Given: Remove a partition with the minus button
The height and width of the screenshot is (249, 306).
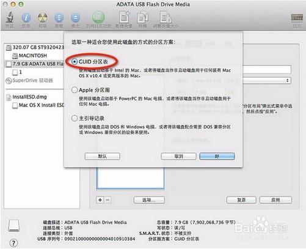Looking at the screenshot, I should coord(107,200).
